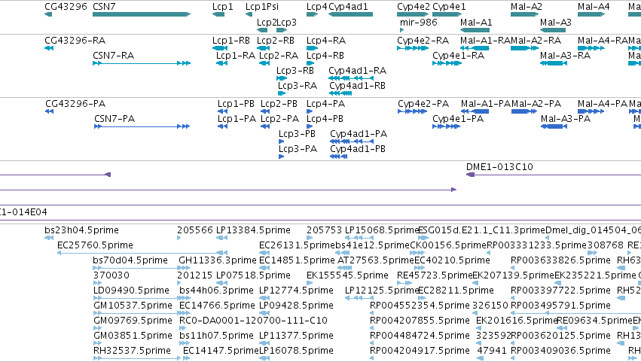Select the Lcp4-RB transcript
The image size is (641, 362).
pyautogui.click(x=310, y=63)
